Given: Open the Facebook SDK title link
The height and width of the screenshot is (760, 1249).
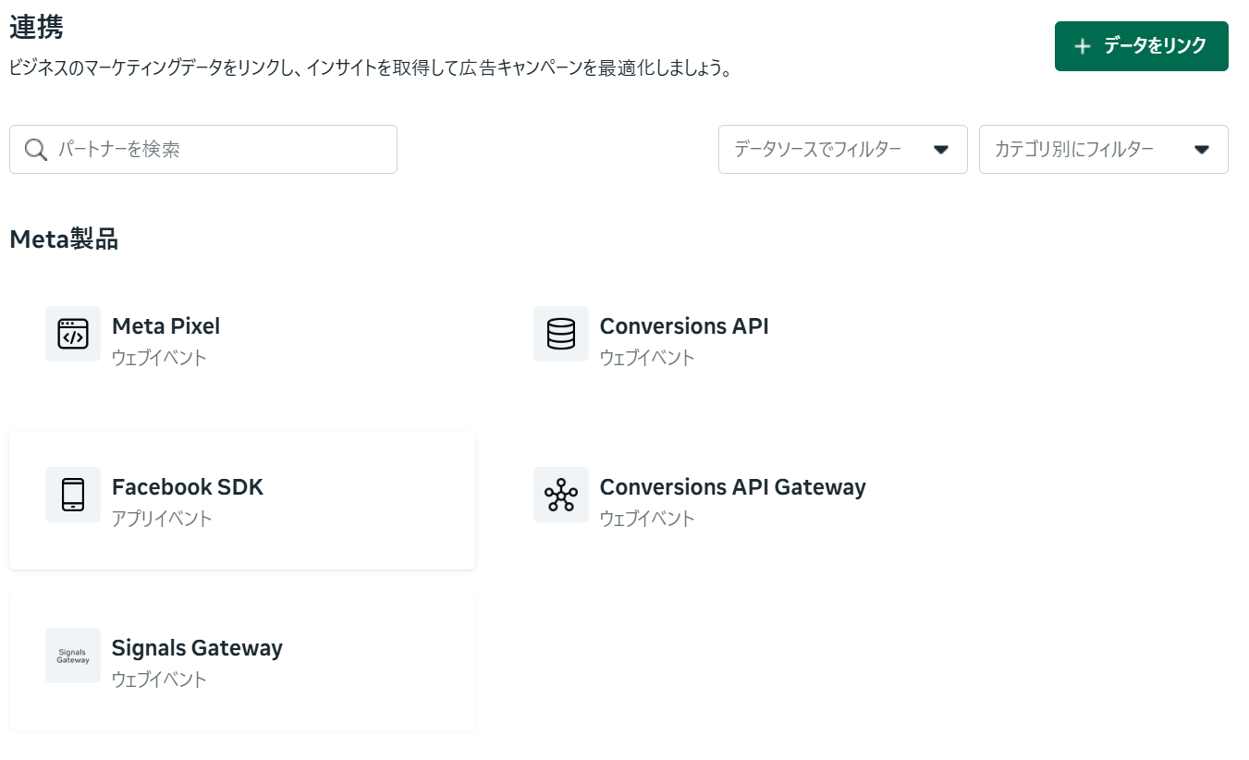Looking at the screenshot, I should (188, 487).
